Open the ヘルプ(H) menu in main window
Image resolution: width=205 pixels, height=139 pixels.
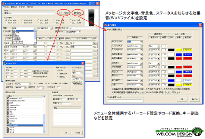click(29, 7)
